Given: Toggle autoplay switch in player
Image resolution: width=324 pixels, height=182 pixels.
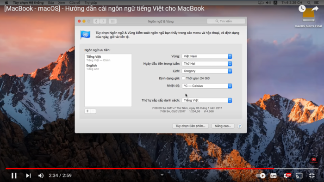Looking at the screenshot, I should (x=261, y=176).
